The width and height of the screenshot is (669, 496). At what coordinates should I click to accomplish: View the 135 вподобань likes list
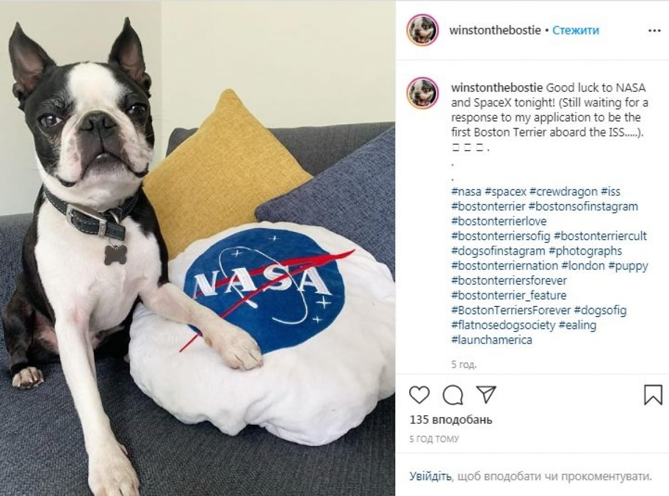450,420
